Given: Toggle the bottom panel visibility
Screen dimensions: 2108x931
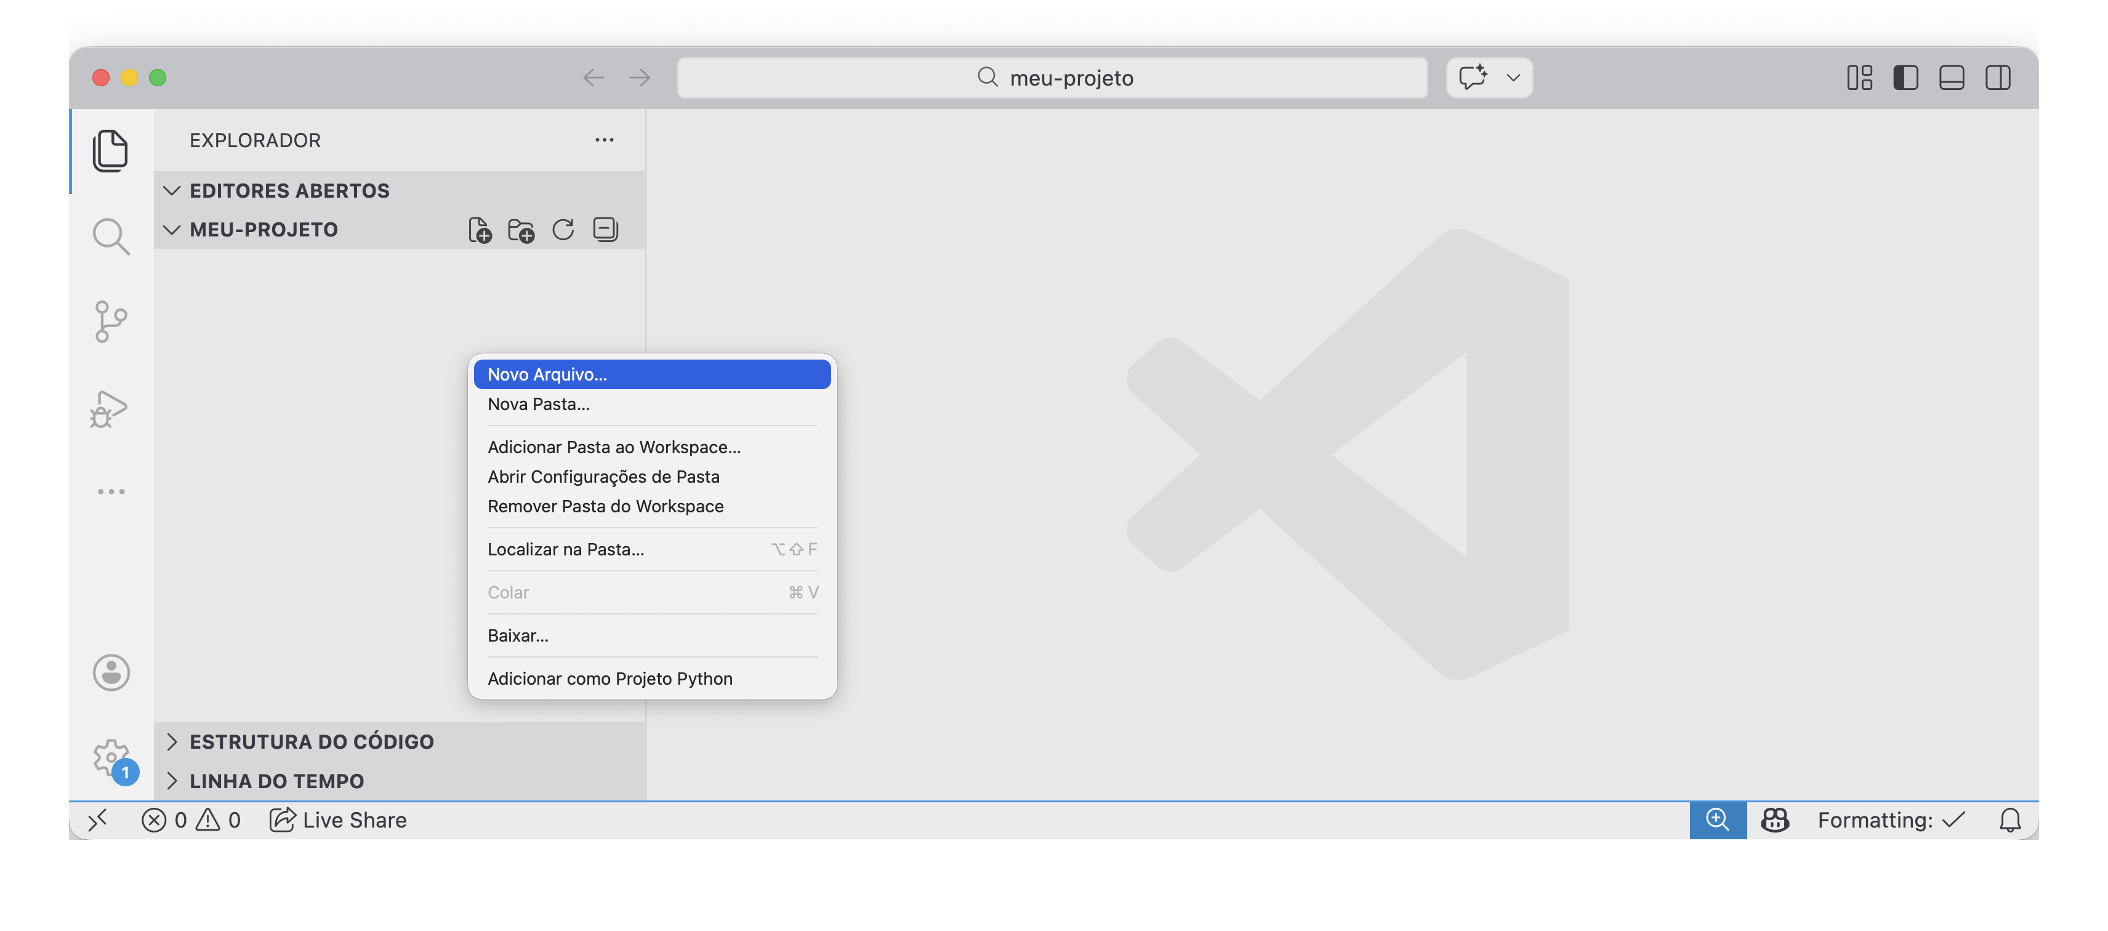Looking at the screenshot, I should pos(1952,78).
